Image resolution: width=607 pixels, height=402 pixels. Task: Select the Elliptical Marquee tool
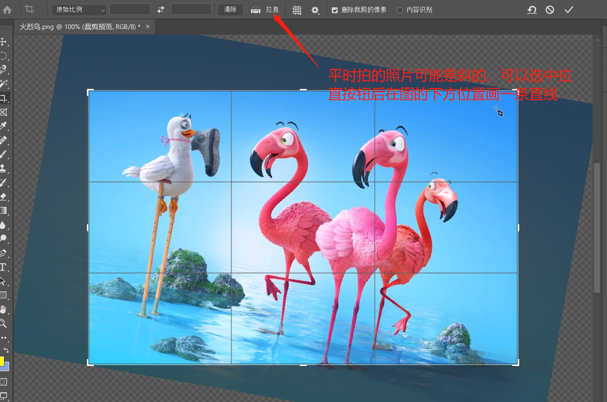(x=3, y=56)
